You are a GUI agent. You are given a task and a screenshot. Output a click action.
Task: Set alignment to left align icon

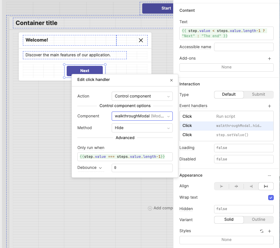point(221,186)
